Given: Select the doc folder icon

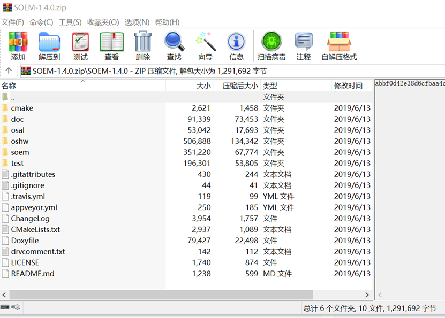Looking at the screenshot, I should click(5, 119).
